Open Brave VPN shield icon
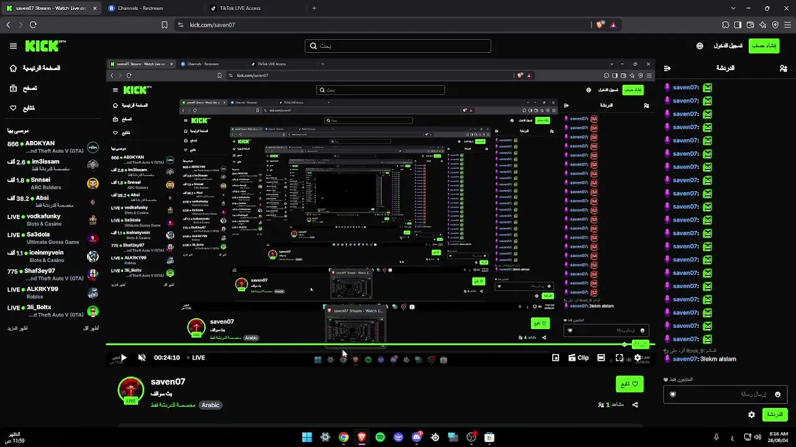Viewport: 796px width, 447px height. [775, 25]
